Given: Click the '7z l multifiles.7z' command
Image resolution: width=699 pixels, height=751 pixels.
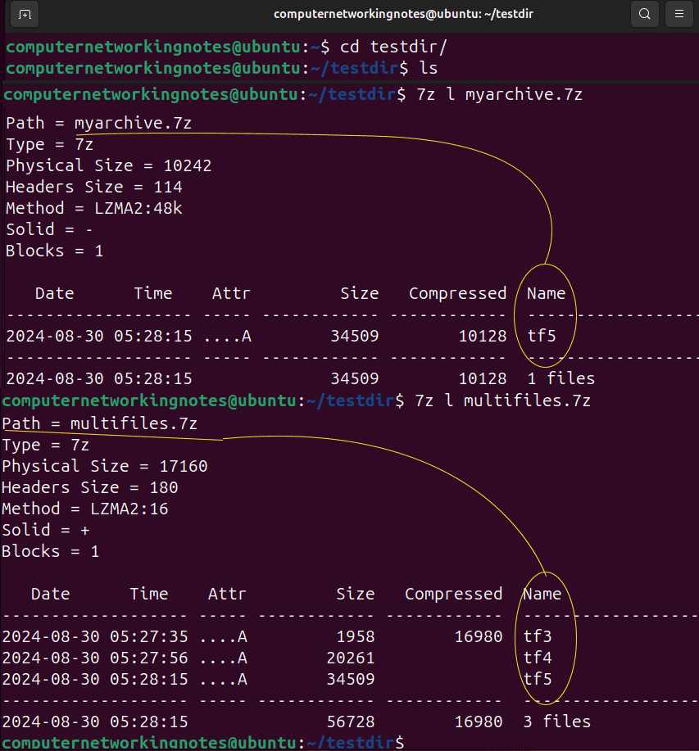Looking at the screenshot, I should (x=502, y=400).
